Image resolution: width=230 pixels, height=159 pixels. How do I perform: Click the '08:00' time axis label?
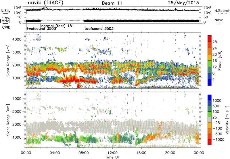click(x=84, y=153)
